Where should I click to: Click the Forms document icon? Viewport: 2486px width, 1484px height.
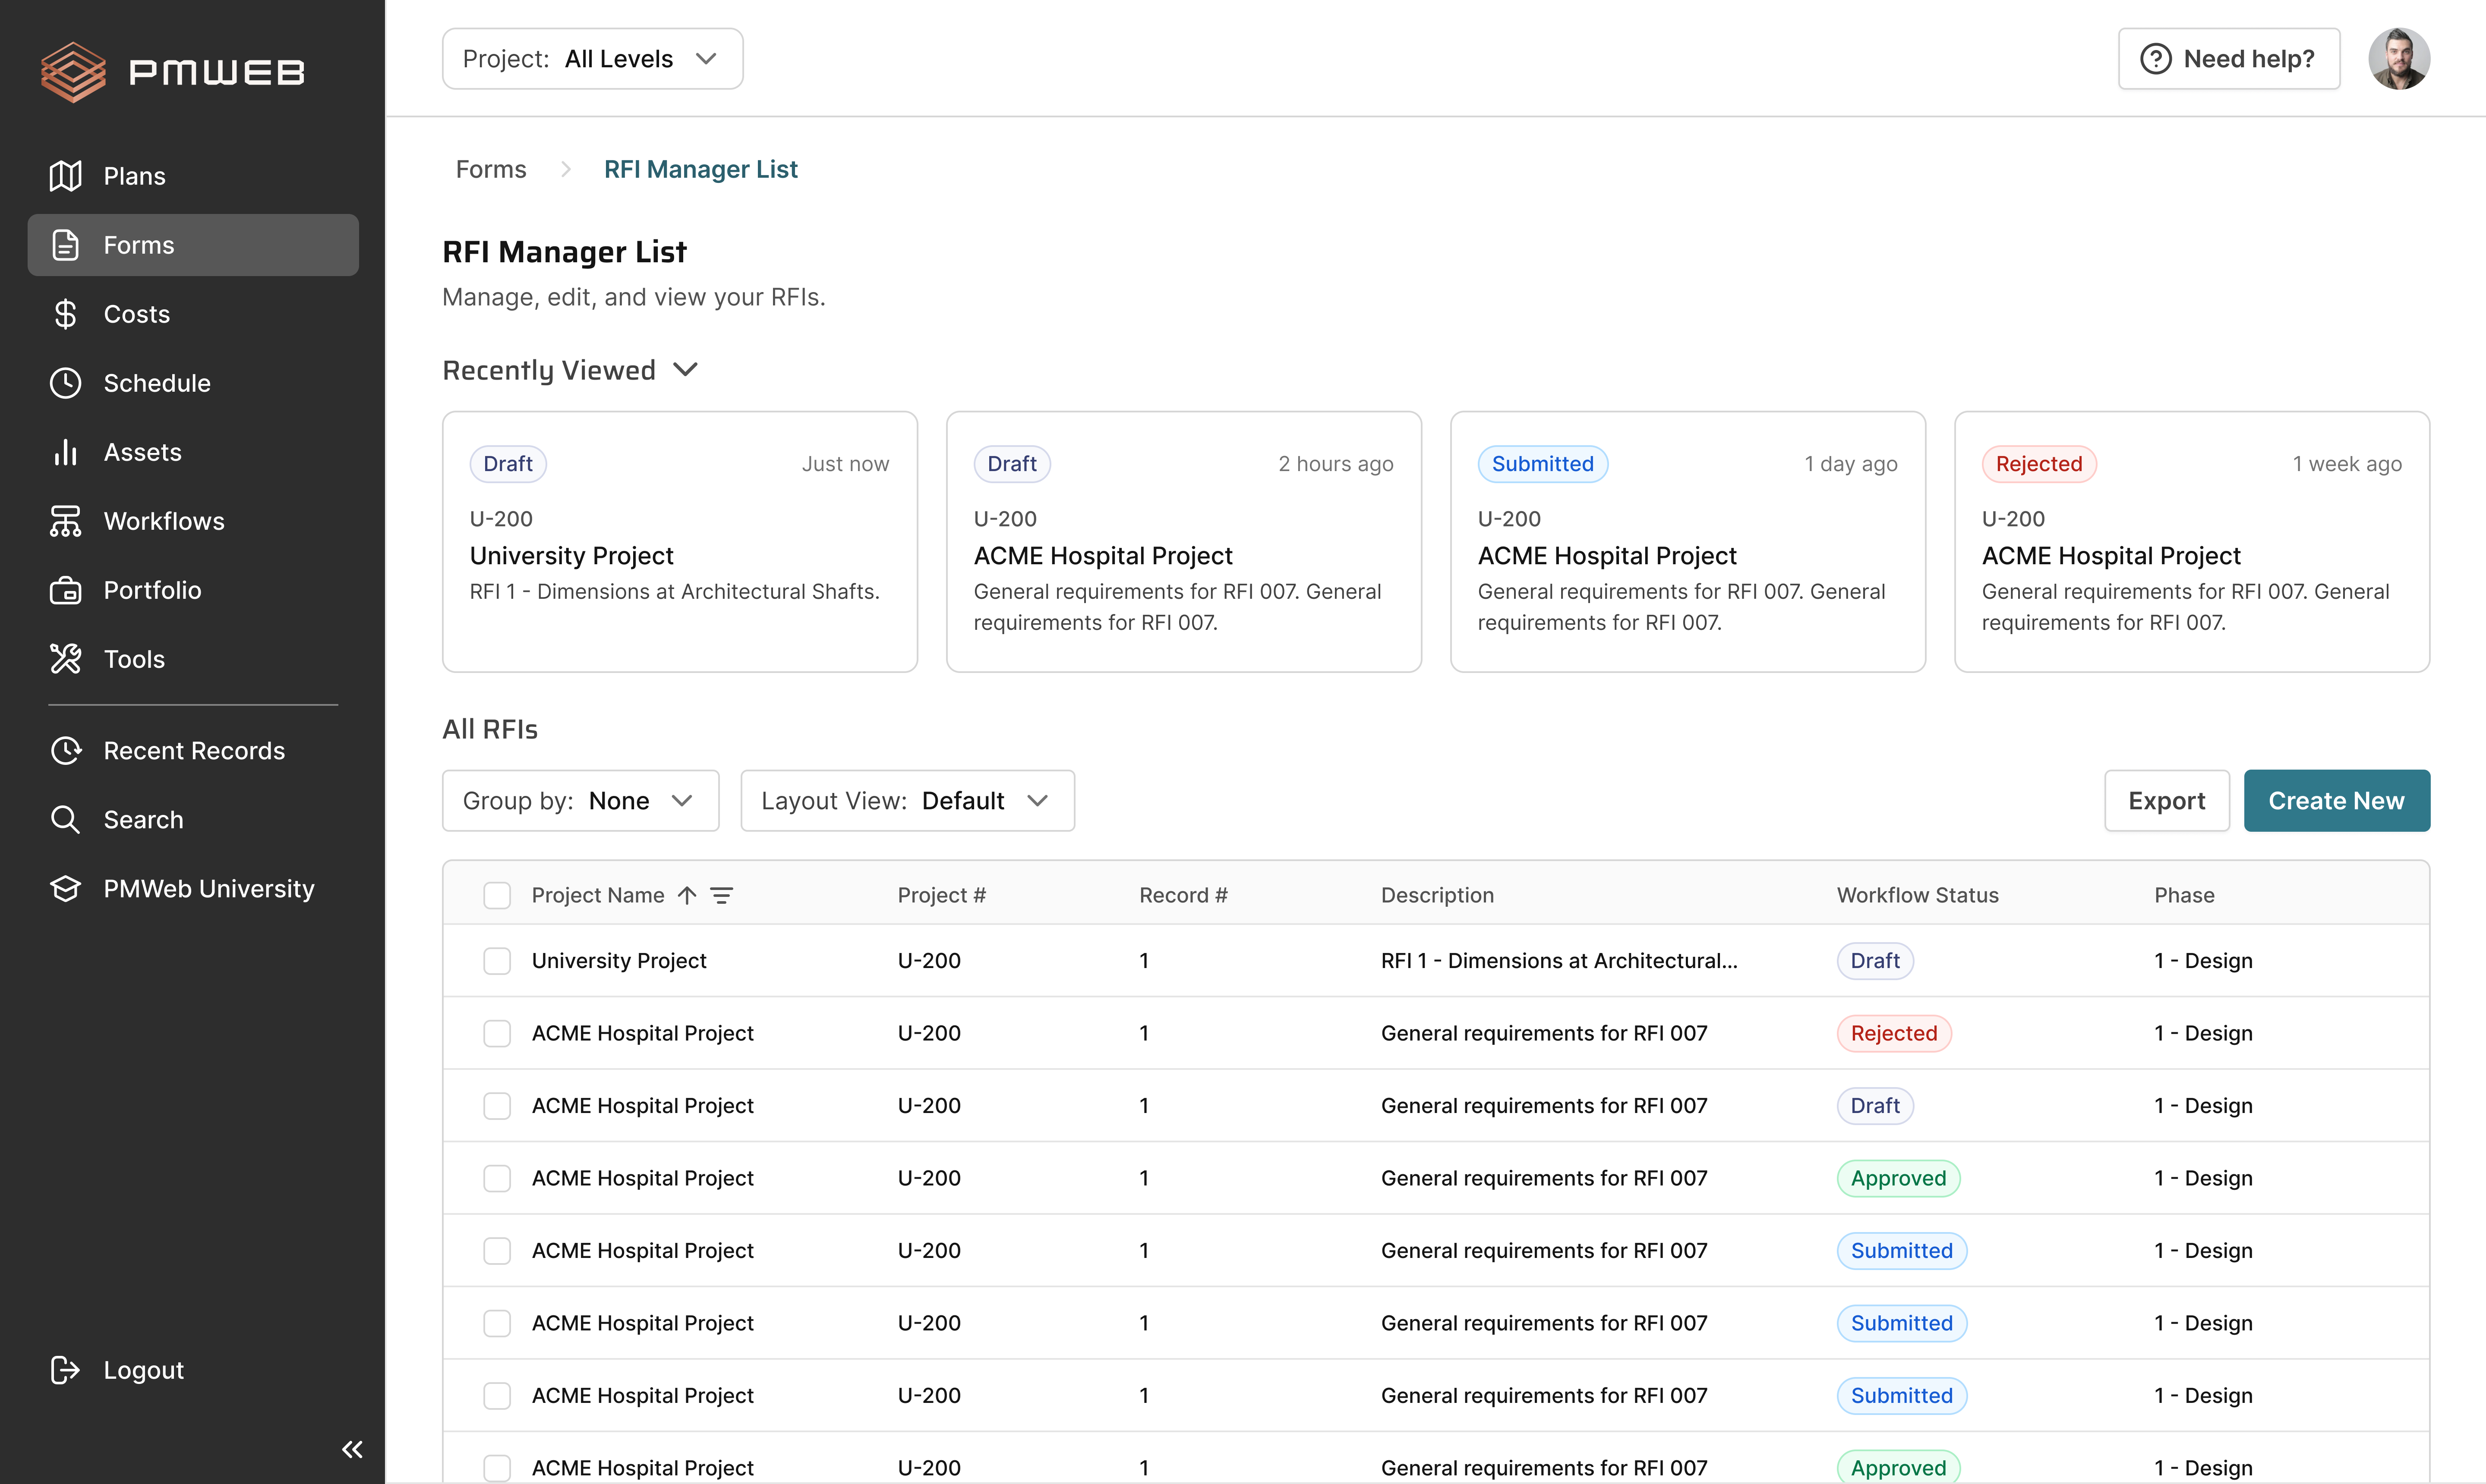(66, 245)
